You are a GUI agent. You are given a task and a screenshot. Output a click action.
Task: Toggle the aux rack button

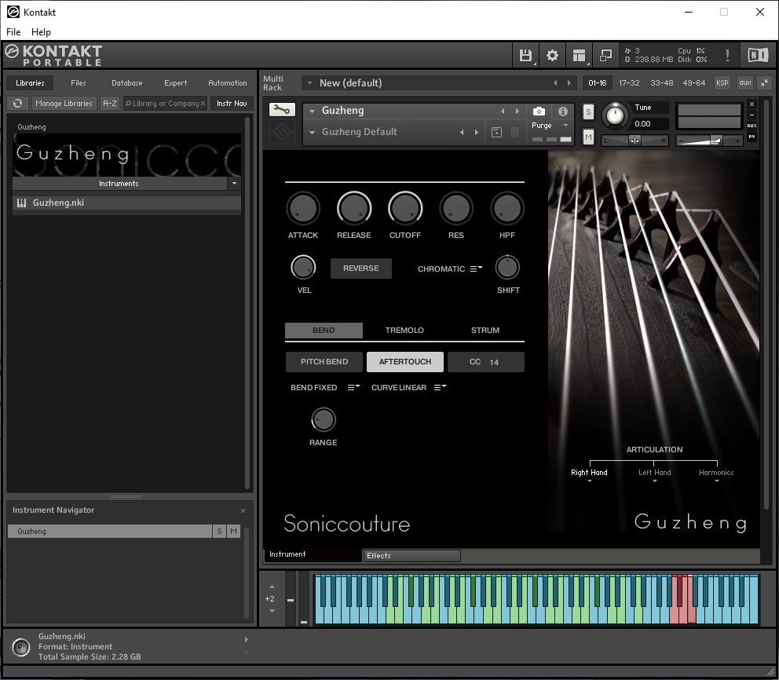[744, 83]
